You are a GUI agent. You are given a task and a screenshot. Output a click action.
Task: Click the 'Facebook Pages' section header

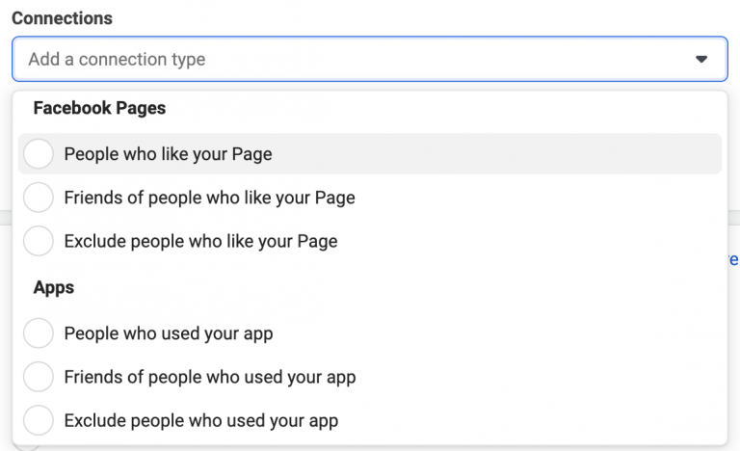(x=99, y=108)
